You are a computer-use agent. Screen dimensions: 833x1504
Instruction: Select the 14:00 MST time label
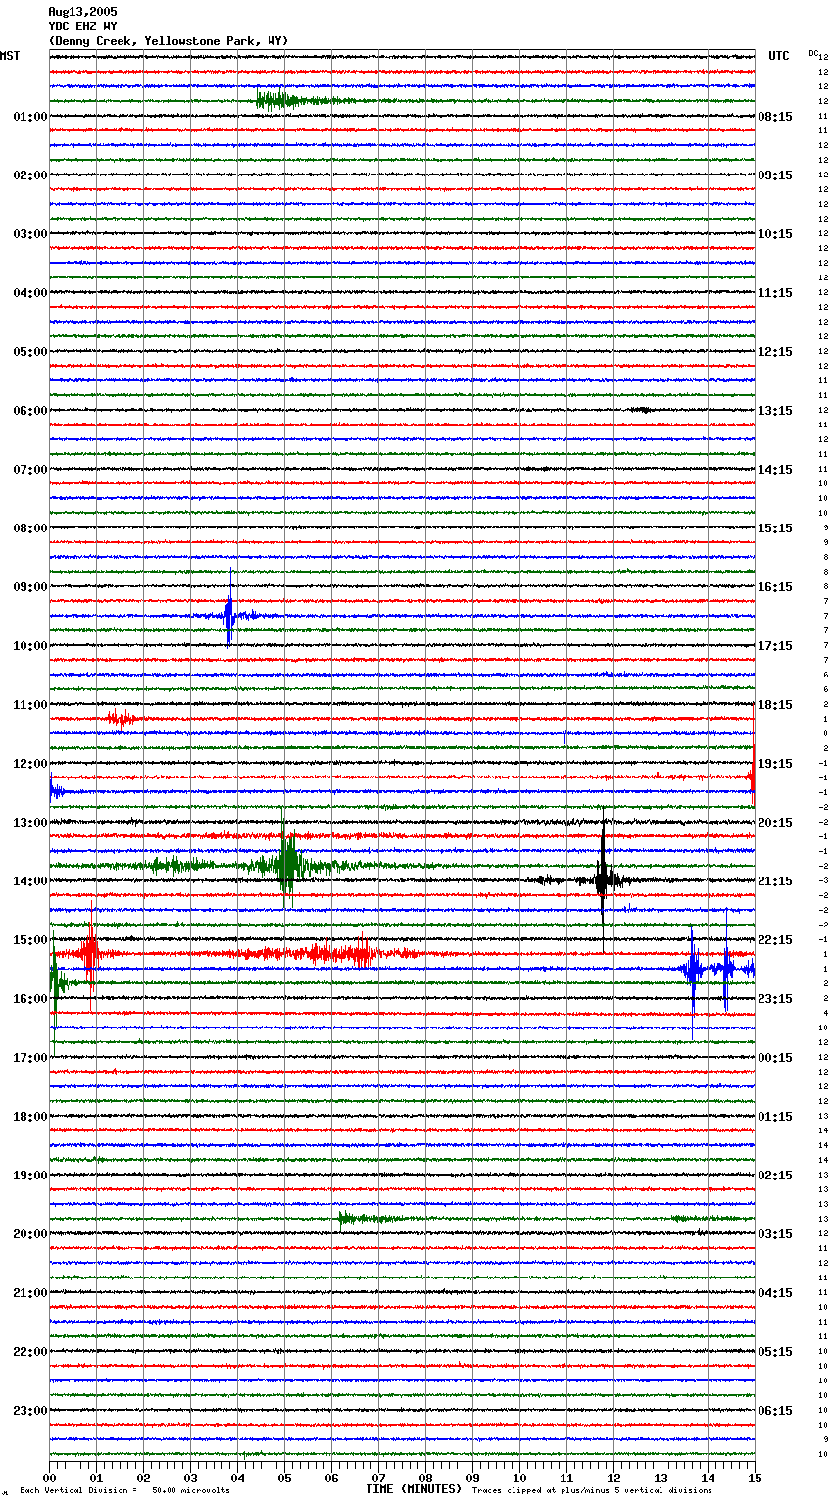coord(30,881)
